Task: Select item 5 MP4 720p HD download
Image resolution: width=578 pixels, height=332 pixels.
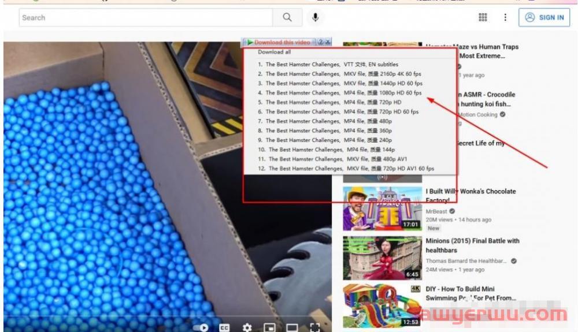Action: pyautogui.click(x=329, y=102)
